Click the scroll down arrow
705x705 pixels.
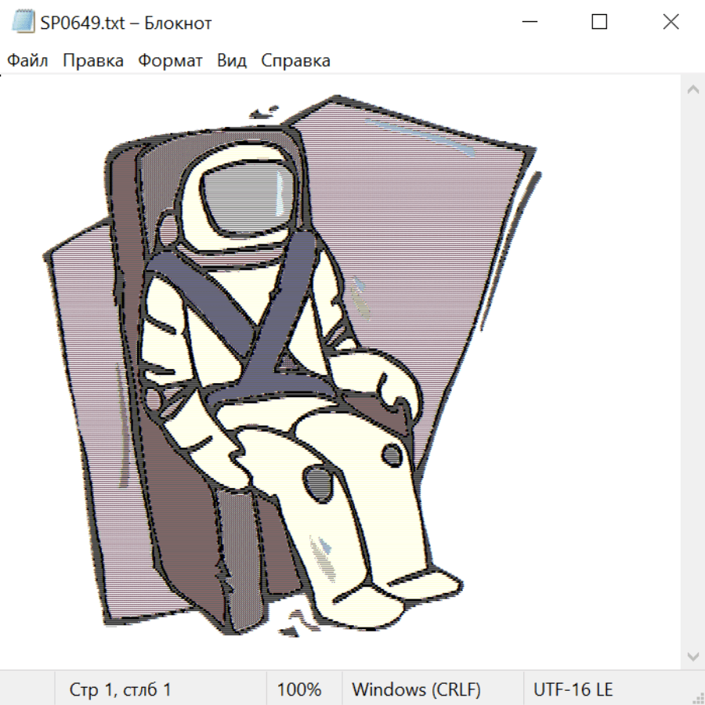pyautogui.click(x=692, y=655)
